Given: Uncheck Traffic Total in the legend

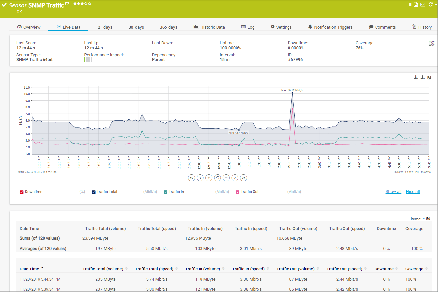Looking at the screenshot, I should pyautogui.click(x=93, y=192).
